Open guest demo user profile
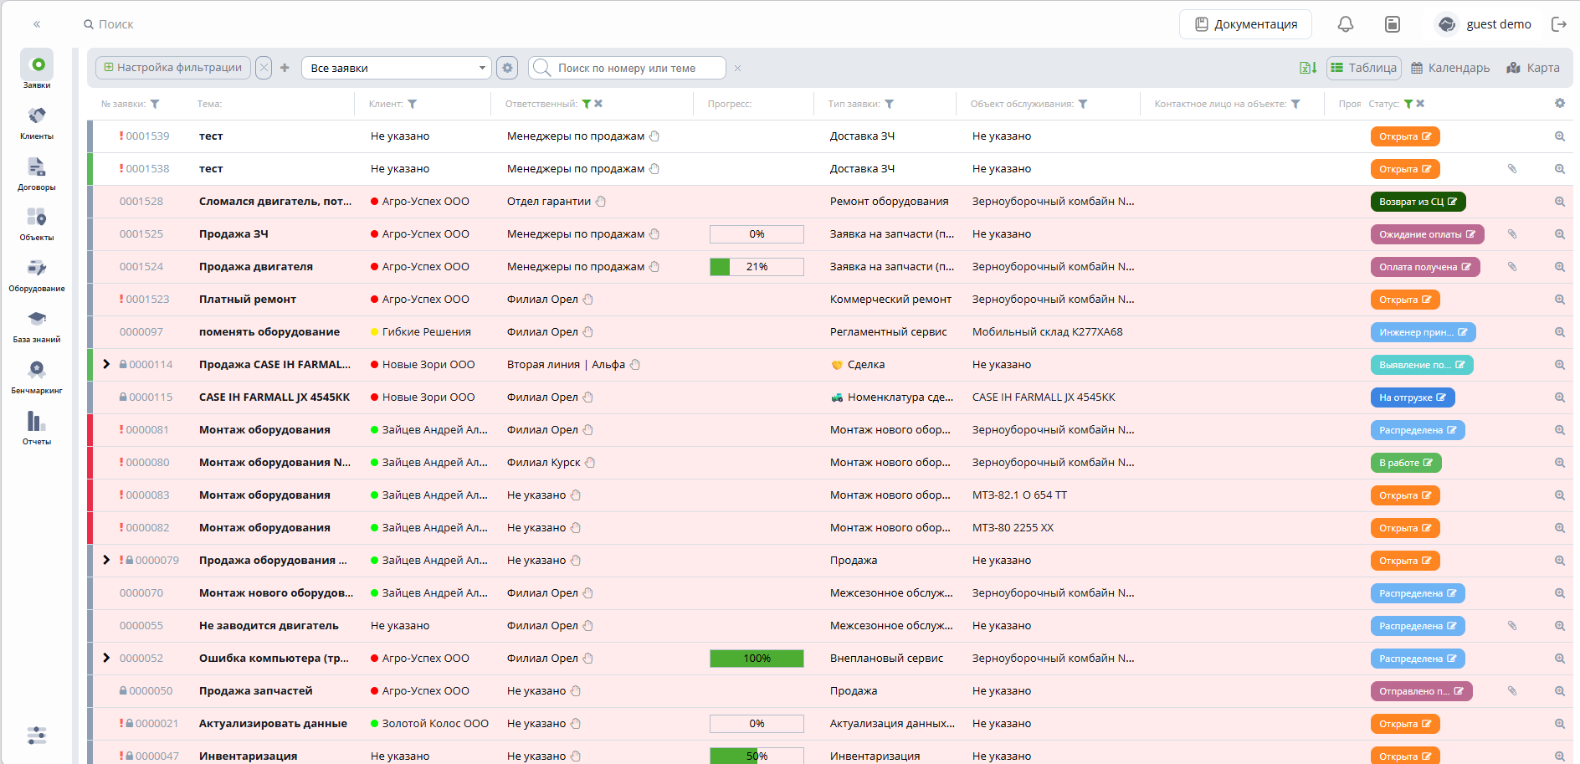Viewport: 1580px width, 764px height. point(1484,24)
